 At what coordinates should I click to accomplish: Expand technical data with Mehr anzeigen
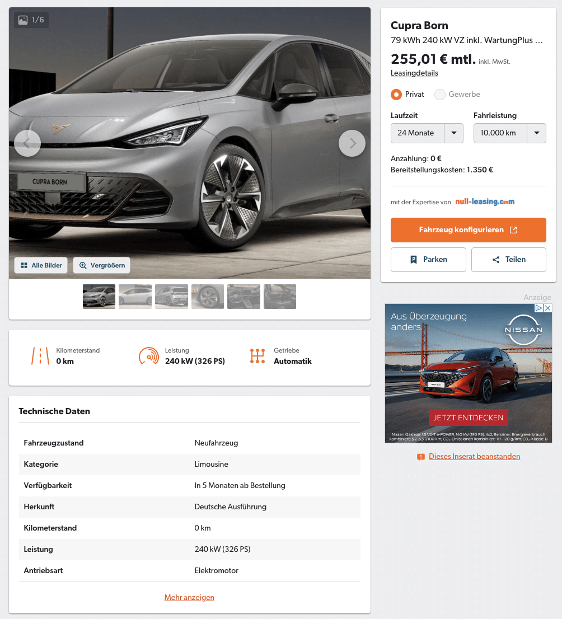tap(189, 597)
